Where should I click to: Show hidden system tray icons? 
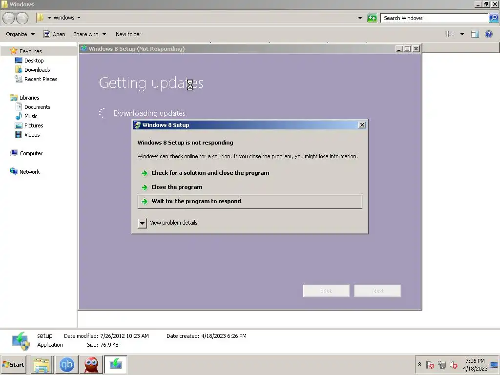pos(419,364)
